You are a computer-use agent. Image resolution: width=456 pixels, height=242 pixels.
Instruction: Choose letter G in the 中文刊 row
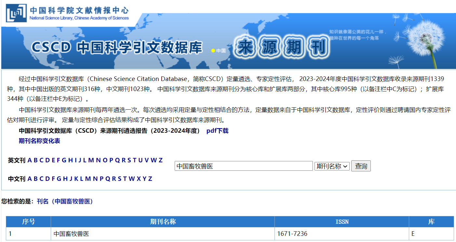[59, 179]
